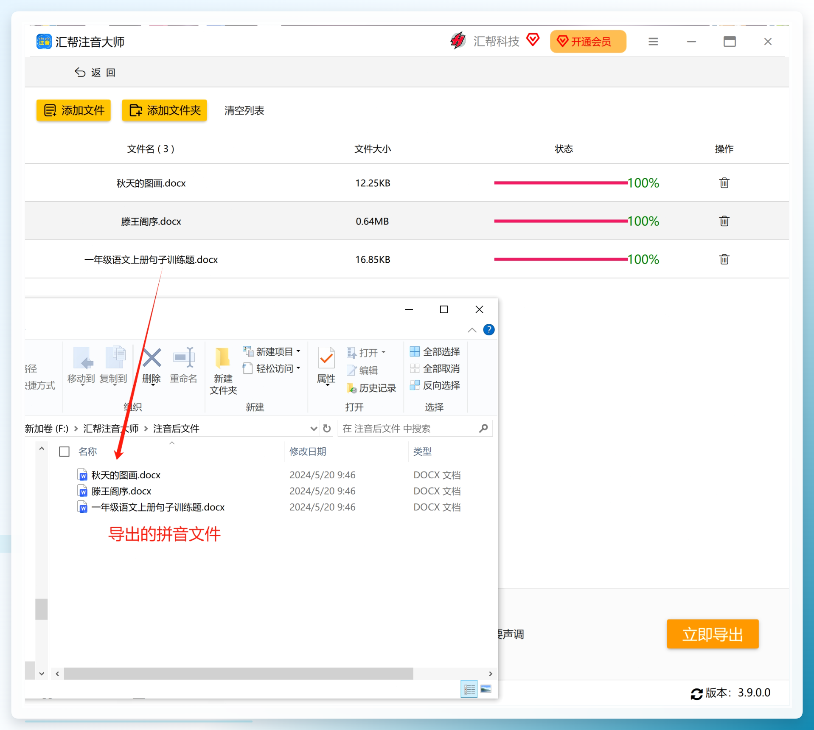
Task: Click 全部选择 in the ribbon
Action: point(435,352)
